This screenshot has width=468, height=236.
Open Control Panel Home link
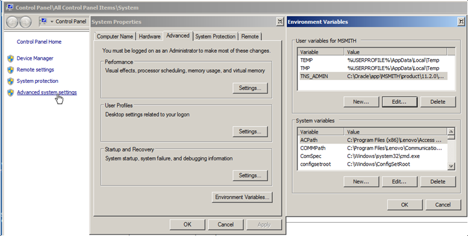pos(39,41)
